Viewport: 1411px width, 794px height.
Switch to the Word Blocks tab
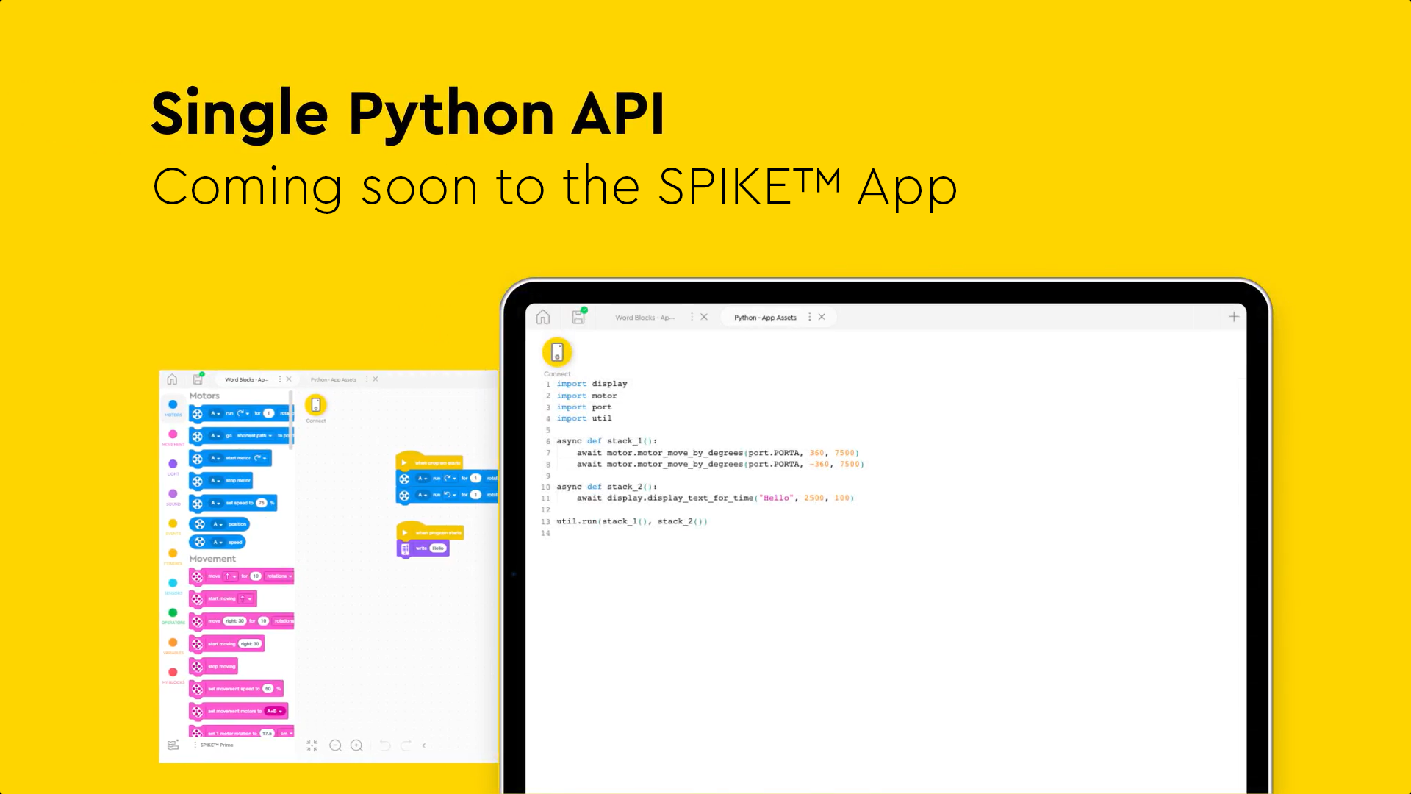[645, 317]
